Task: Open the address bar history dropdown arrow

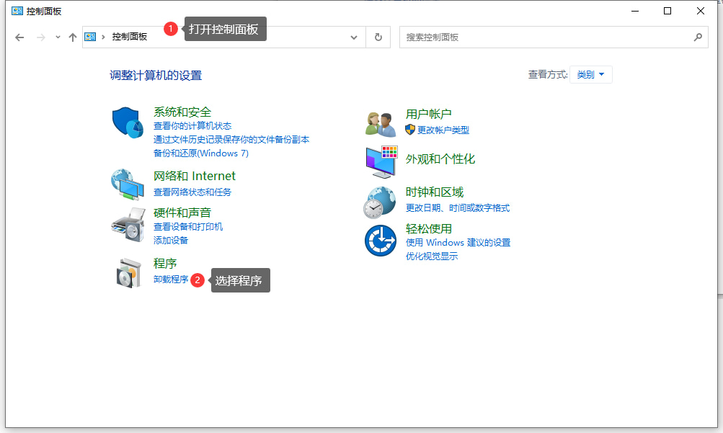Action: [x=353, y=37]
